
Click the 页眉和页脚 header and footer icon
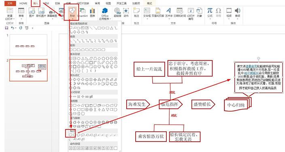click(x=158, y=11)
